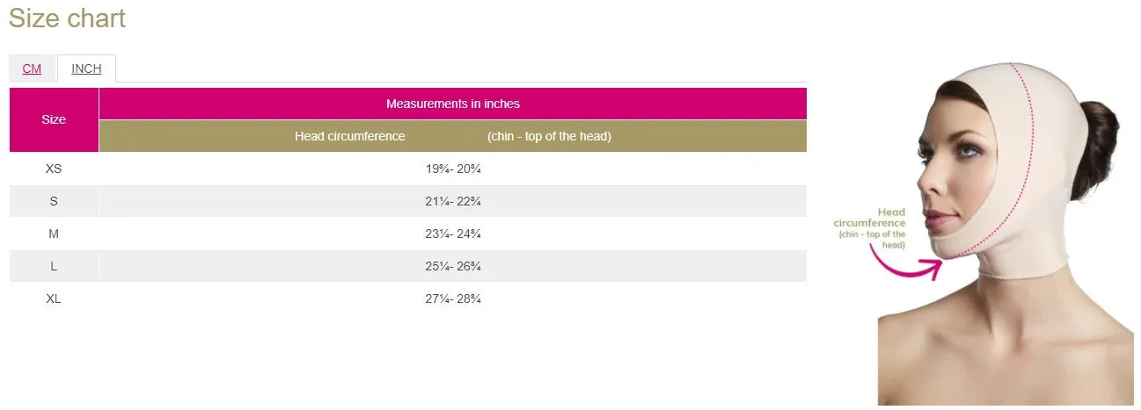Click the Head circumference column label
Image resolution: width=1141 pixels, height=410 pixels.
click(350, 136)
